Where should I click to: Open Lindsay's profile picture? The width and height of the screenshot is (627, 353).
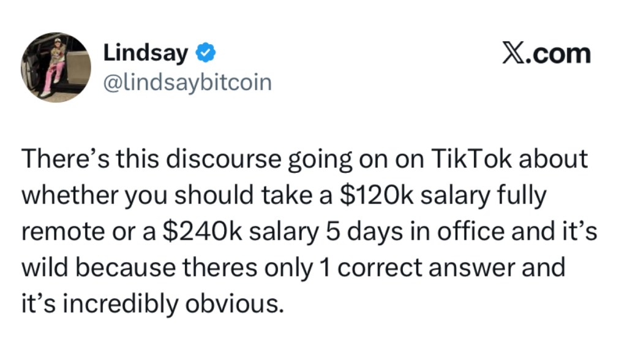pyautogui.click(x=56, y=67)
